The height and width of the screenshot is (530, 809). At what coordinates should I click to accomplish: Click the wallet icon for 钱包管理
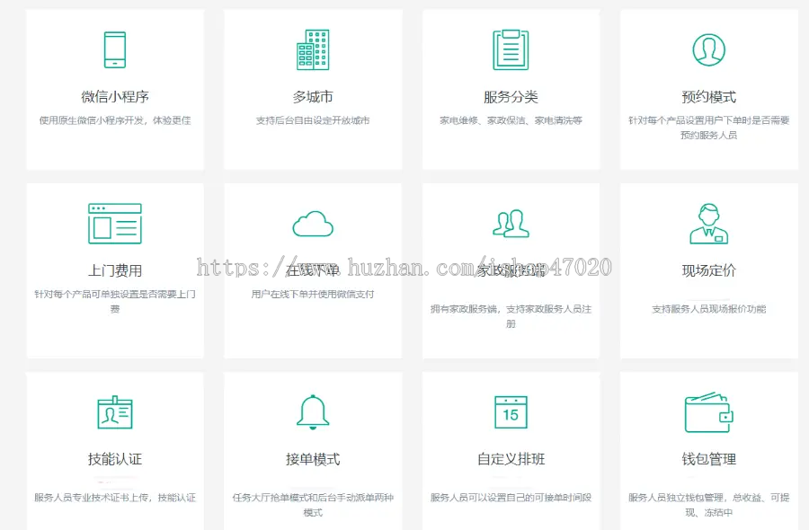pyautogui.click(x=709, y=412)
